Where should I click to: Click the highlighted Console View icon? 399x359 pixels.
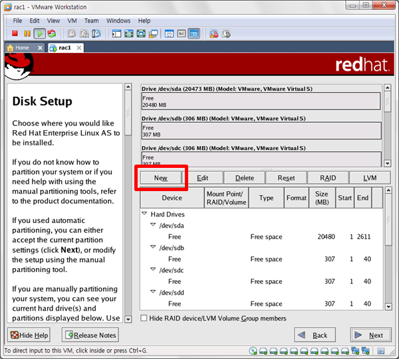coord(194,34)
